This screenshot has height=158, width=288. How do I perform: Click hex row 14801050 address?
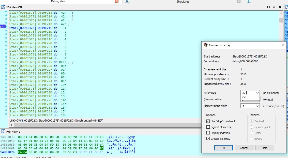7,145
